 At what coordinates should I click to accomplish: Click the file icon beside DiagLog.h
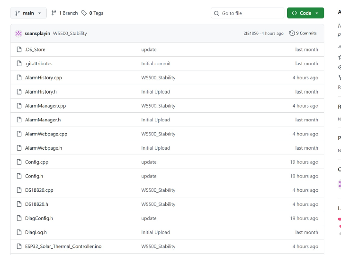click(x=19, y=232)
